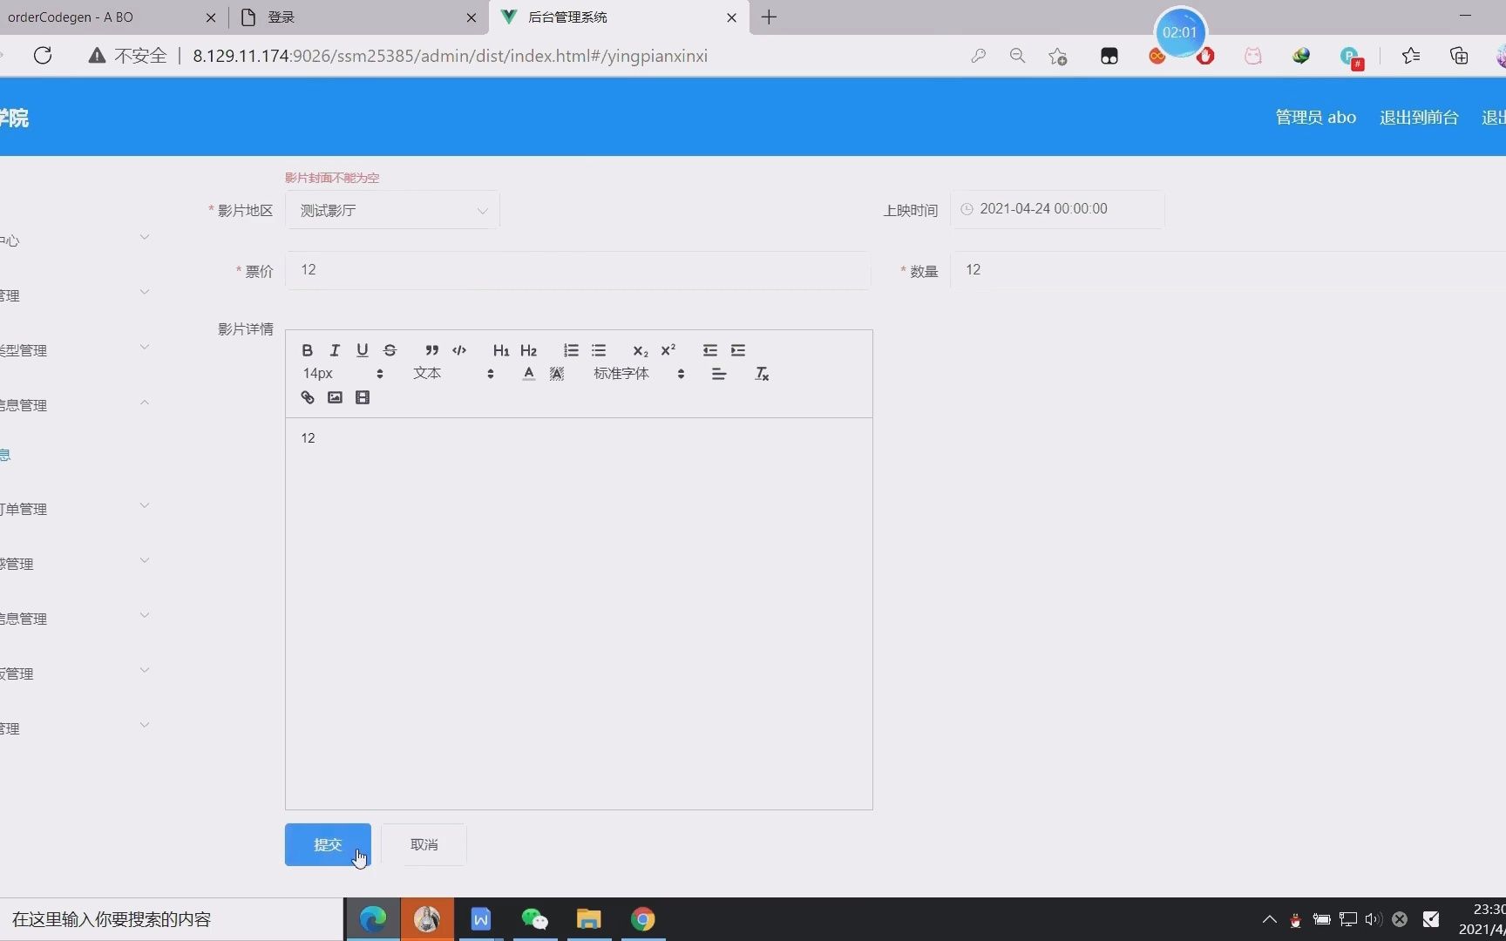Insert a blockquote in the editor

click(431, 350)
